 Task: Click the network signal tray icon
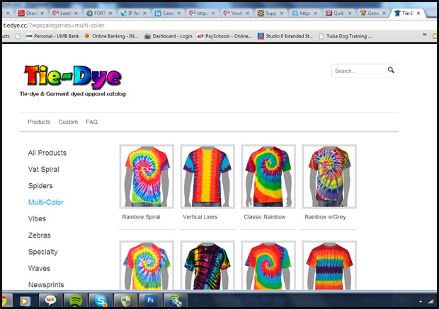pos(431,301)
